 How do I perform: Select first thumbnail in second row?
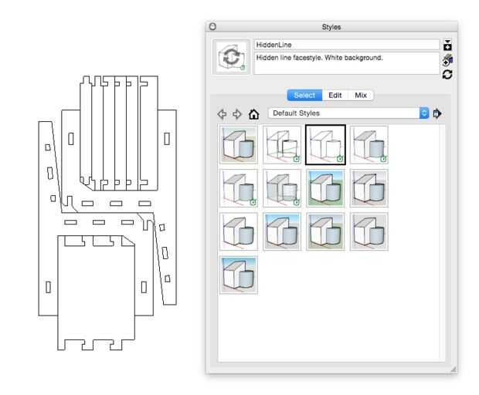tap(238, 188)
